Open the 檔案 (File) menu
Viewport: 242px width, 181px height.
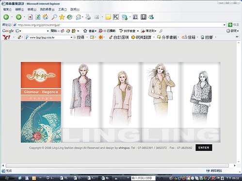coord(7,10)
